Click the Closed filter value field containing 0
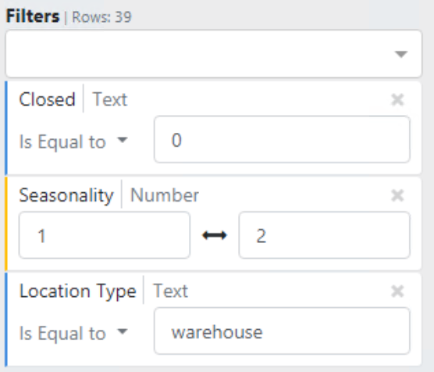 coord(282,139)
